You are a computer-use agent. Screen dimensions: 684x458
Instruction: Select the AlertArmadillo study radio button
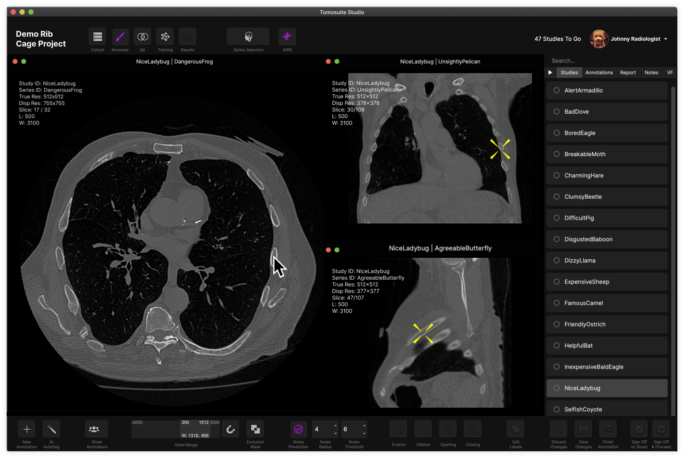pos(557,90)
